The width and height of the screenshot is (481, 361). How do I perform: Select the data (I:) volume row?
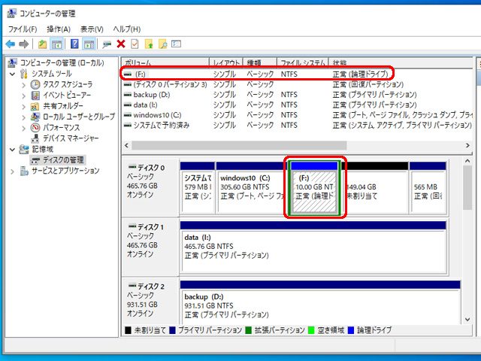(298, 105)
